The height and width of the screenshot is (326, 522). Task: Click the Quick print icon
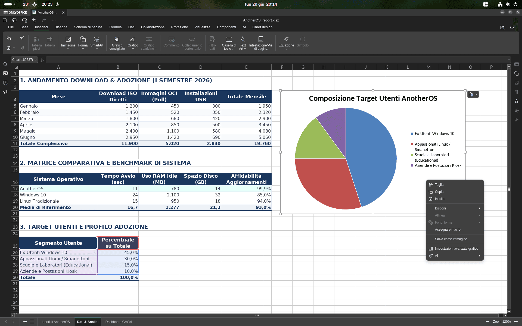click(24, 20)
